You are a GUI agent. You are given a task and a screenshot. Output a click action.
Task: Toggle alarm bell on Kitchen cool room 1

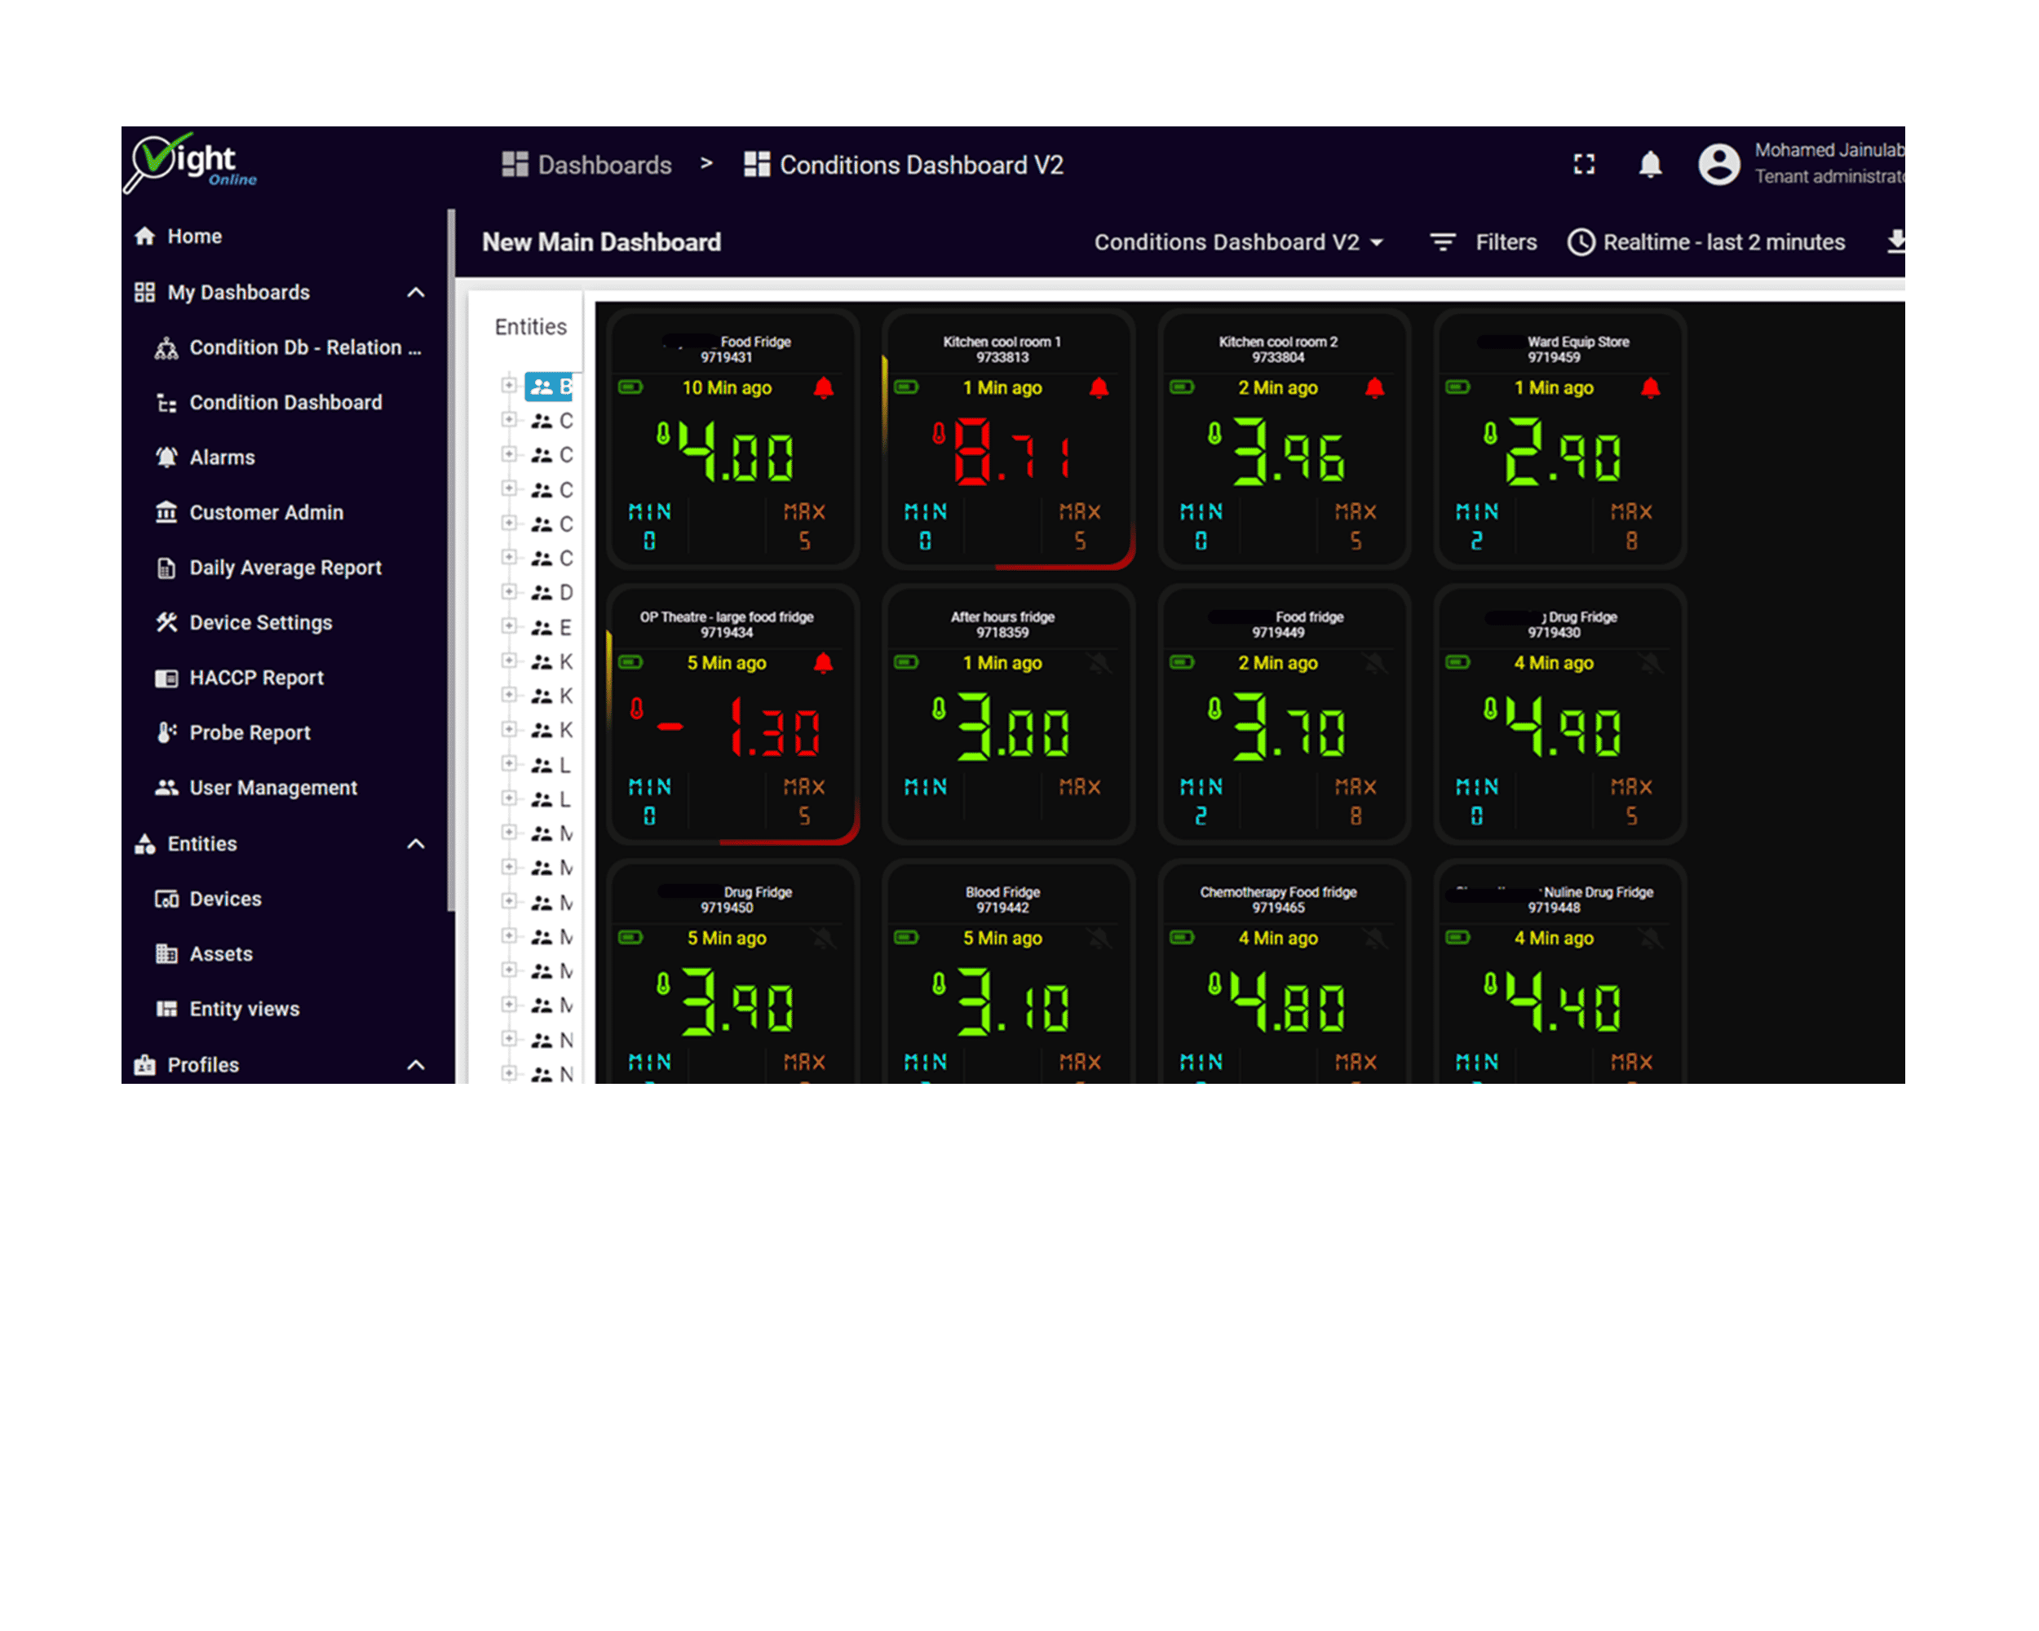tap(1099, 387)
